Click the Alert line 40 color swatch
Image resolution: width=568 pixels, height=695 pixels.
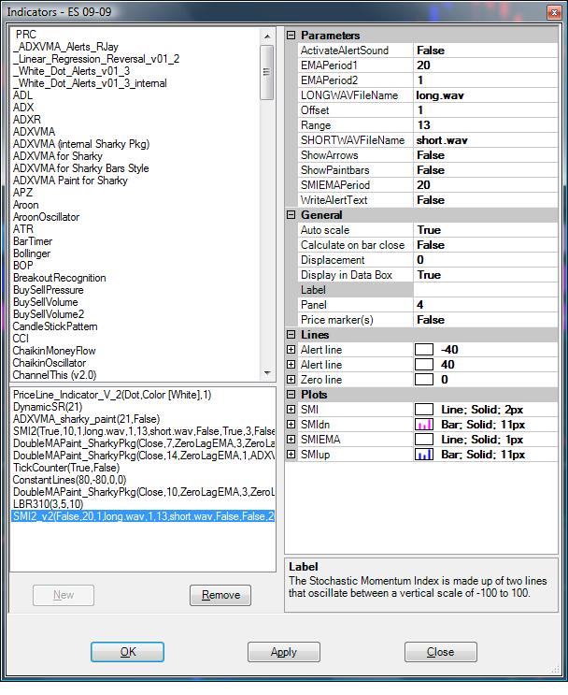(x=424, y=365)
